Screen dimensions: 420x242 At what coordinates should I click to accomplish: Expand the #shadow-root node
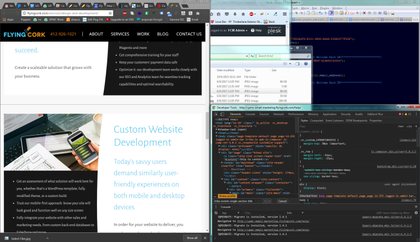(216, 129)
